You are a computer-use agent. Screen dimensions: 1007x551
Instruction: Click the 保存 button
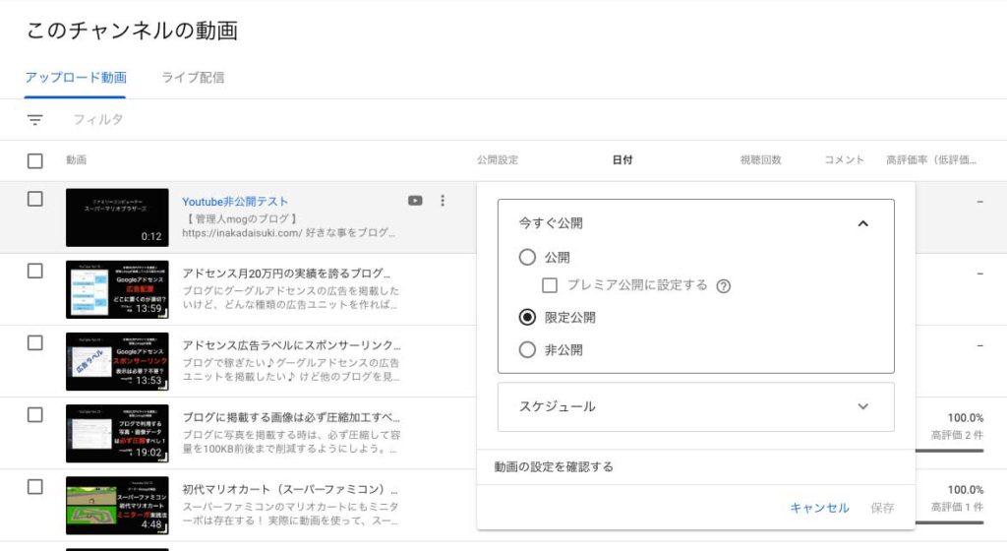(x=882, y=508)
